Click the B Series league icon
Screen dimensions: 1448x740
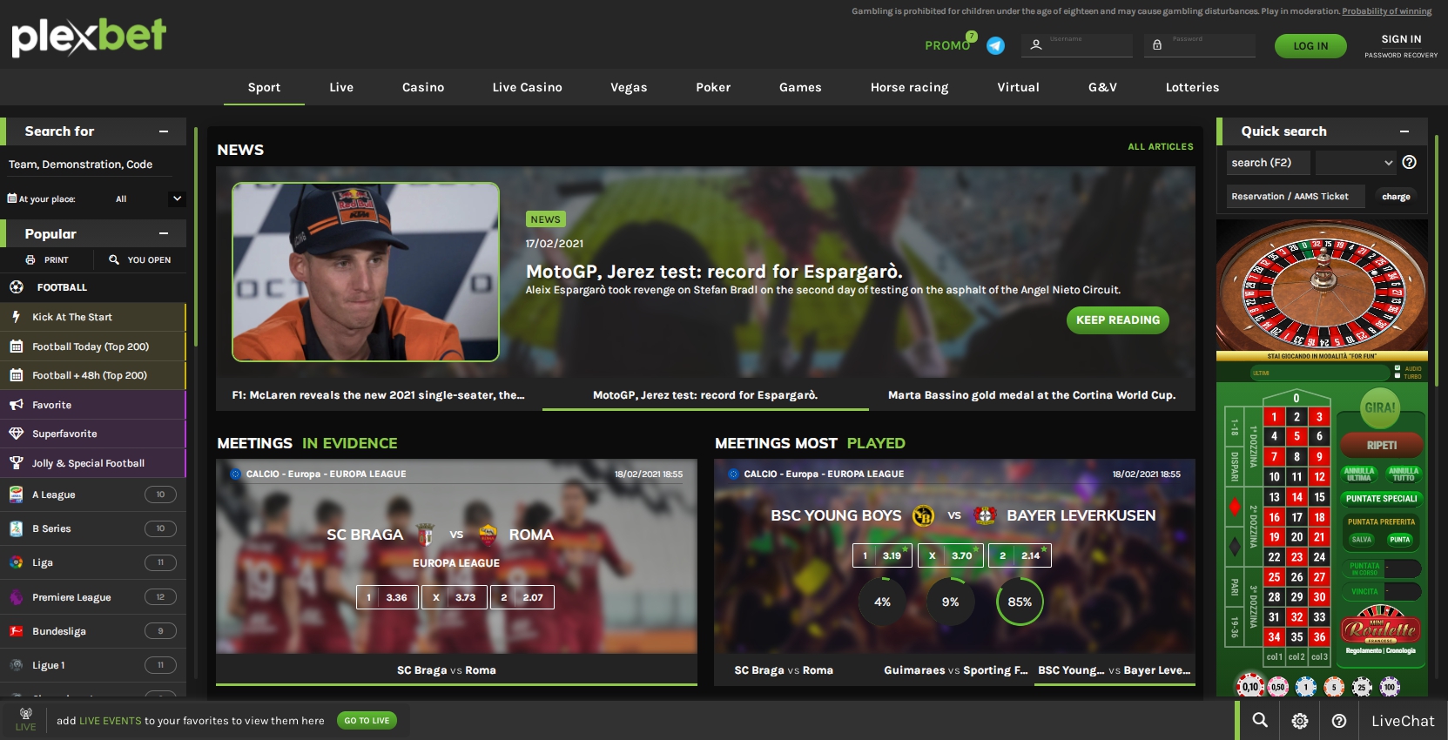tap(16, 528)
